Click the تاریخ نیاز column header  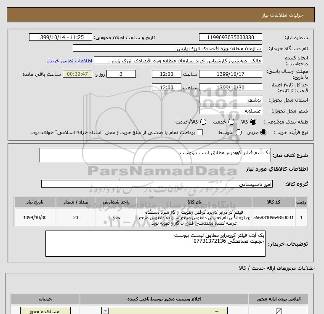(35, 202)
